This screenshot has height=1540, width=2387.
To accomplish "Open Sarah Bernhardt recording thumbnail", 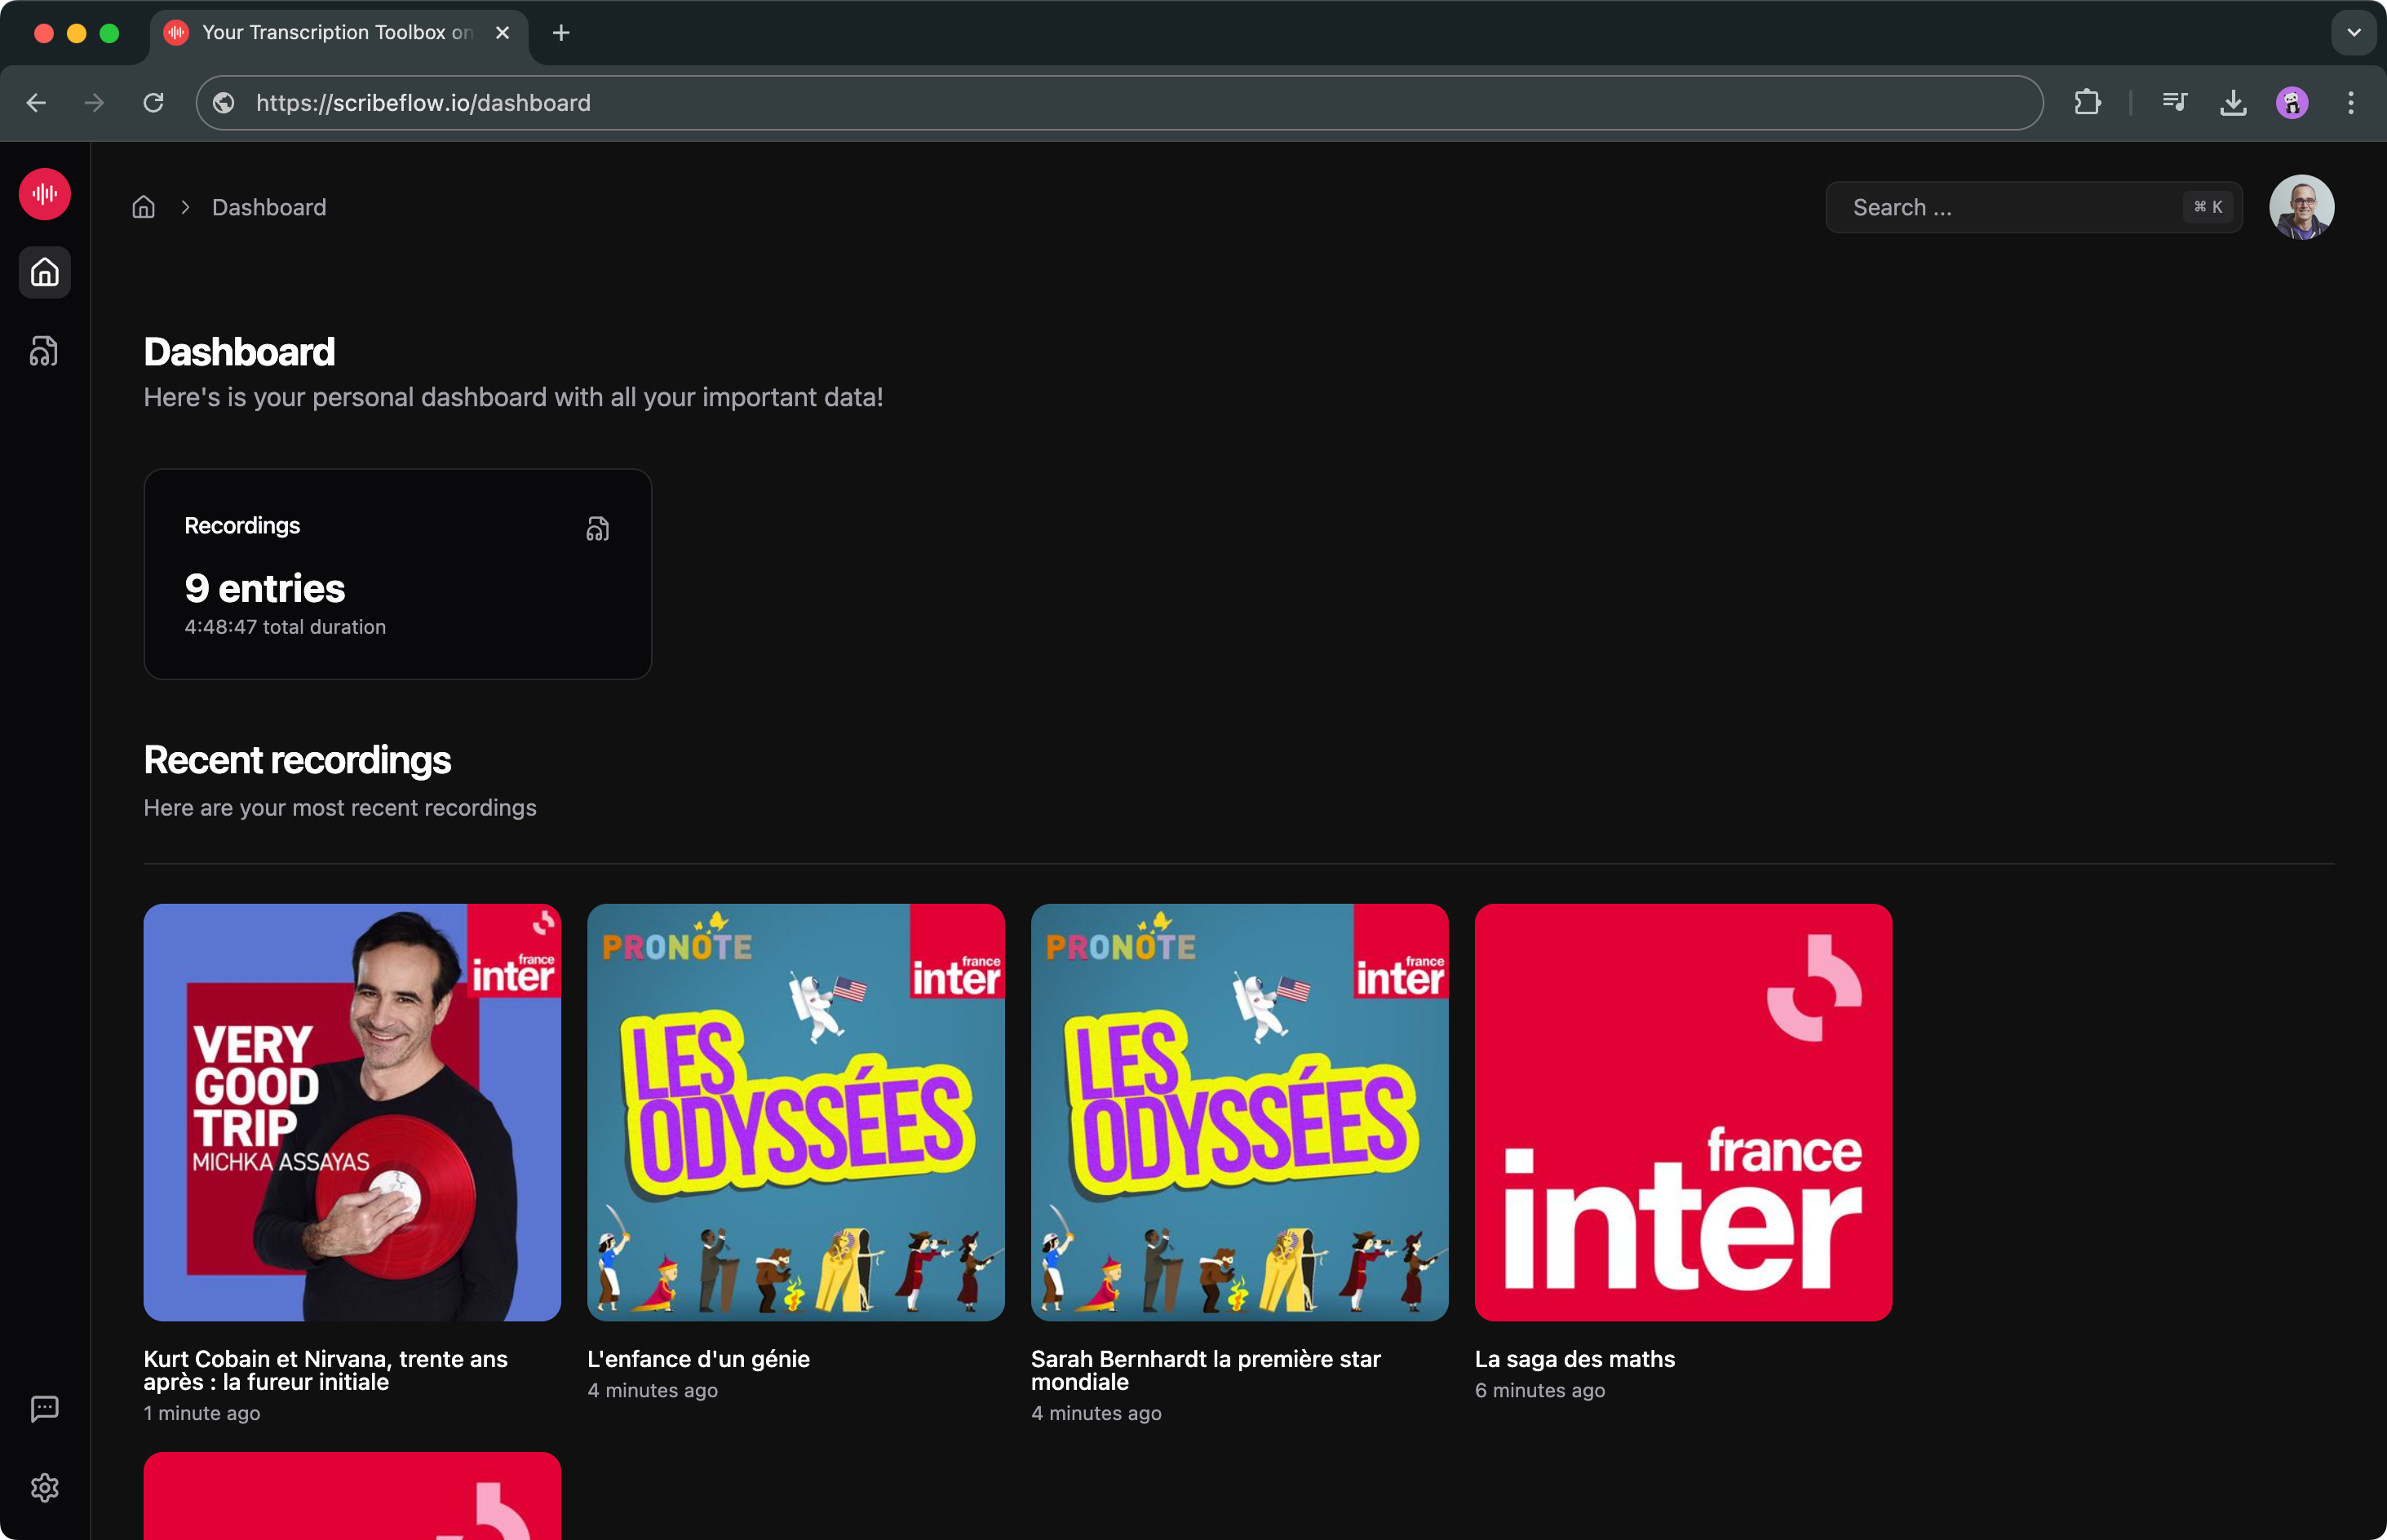I will point(1239,1112).
